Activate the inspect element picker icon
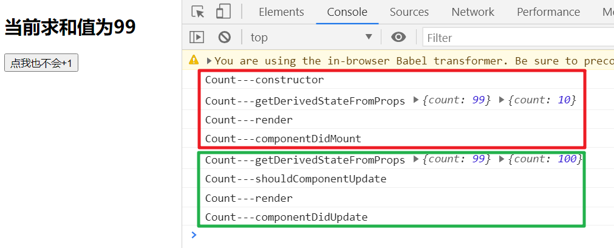The width and height of the screenshot is (614, 248). 198,12
